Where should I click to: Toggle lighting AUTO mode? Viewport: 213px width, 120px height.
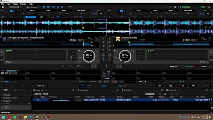82,86
